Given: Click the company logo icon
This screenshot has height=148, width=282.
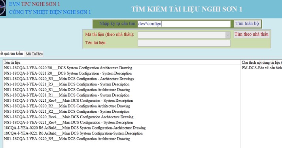Looking at the screenshot, I should tap(3, 8).
